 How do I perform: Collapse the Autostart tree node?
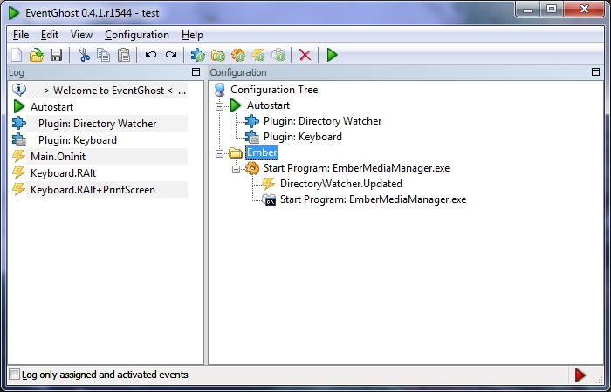[219, 105]
